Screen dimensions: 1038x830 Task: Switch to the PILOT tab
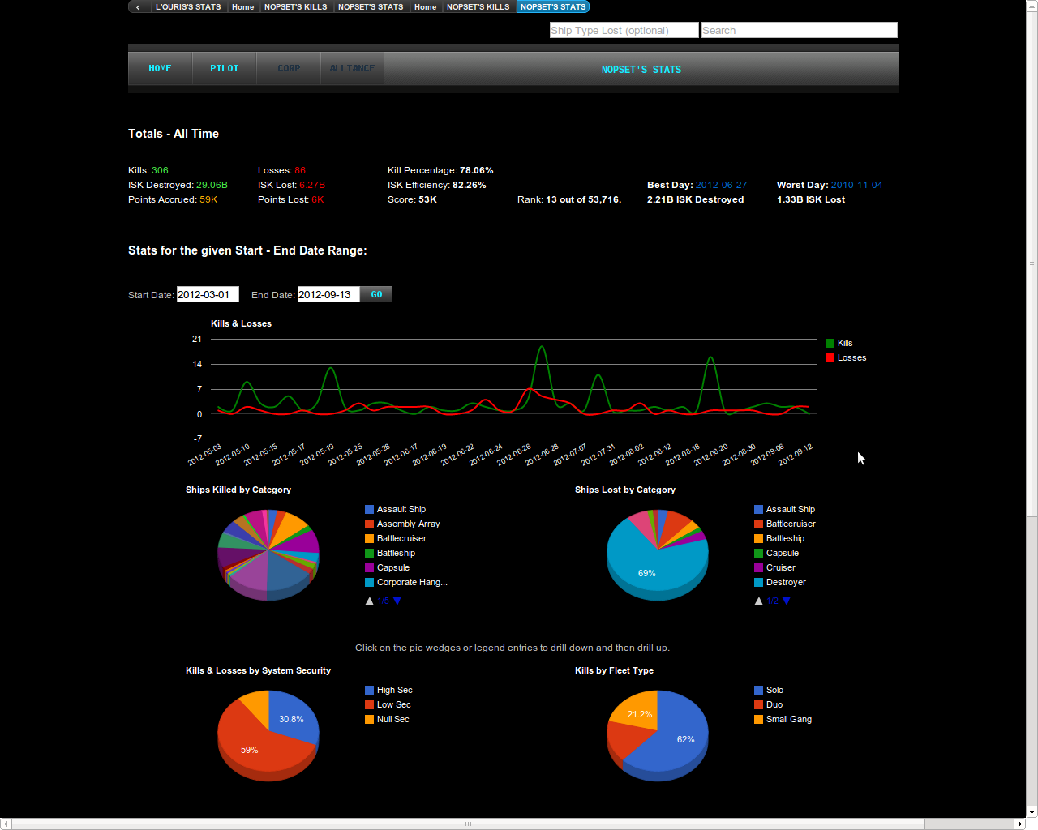click(224, 68)
